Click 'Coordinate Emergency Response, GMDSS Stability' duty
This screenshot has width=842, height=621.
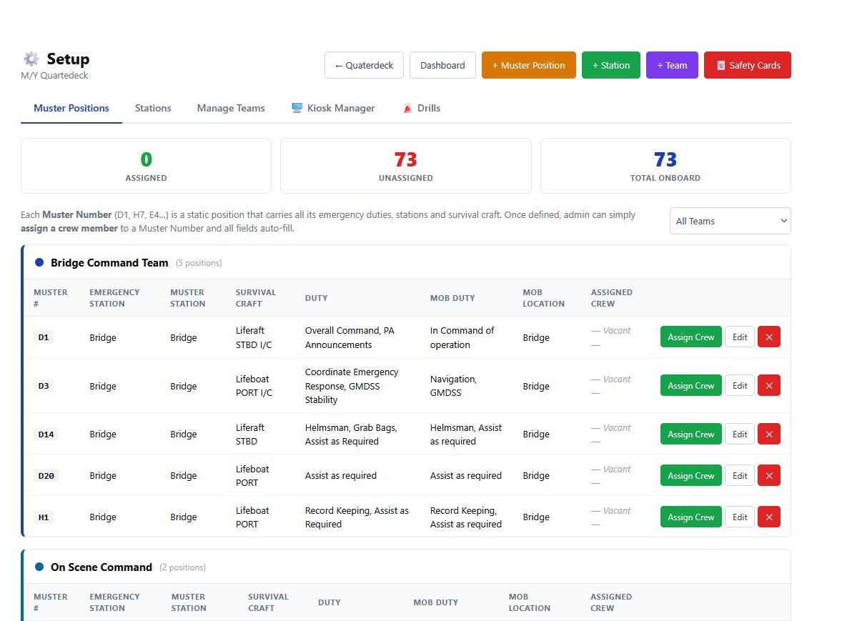tap(352, 386)
